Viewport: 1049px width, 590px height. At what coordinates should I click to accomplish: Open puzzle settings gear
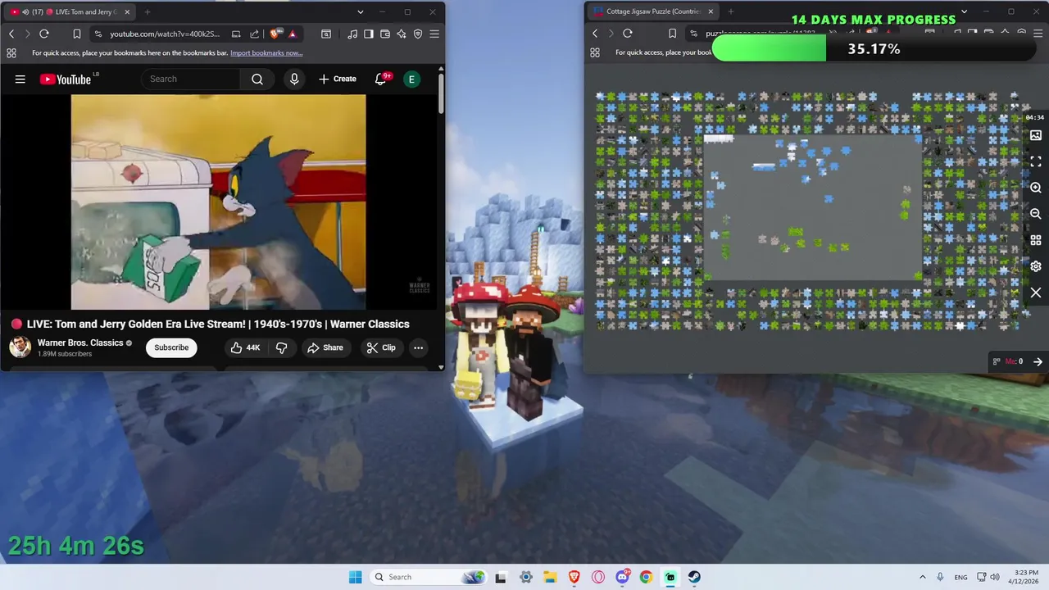click(1036, 266)
